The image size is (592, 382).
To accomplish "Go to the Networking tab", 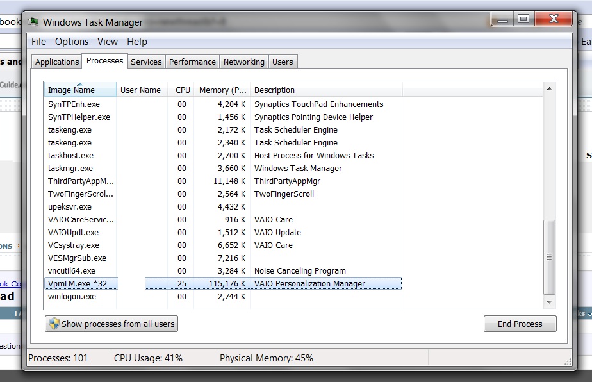I will tap(244, 62).
